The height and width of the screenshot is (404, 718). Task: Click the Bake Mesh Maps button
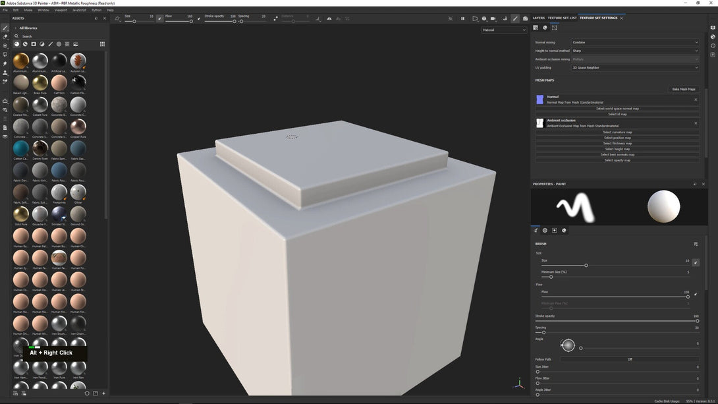(x=684, y=90)
